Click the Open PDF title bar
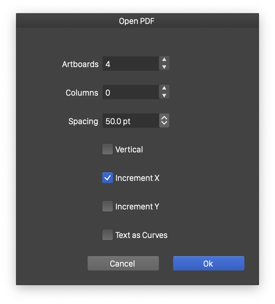This screenshot has width=275, height=304. pos(137,21)
